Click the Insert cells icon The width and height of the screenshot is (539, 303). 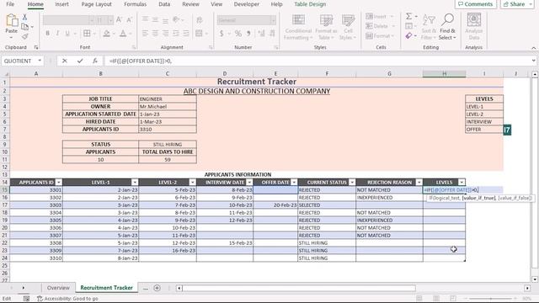[x=376, y=17]
